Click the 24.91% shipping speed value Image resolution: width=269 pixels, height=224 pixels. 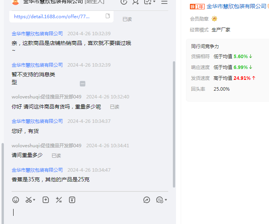coord(242,78)
